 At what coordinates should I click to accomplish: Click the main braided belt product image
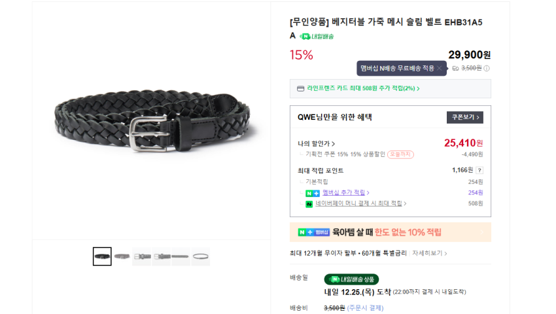pyautogui.click(x=152, y=120)
